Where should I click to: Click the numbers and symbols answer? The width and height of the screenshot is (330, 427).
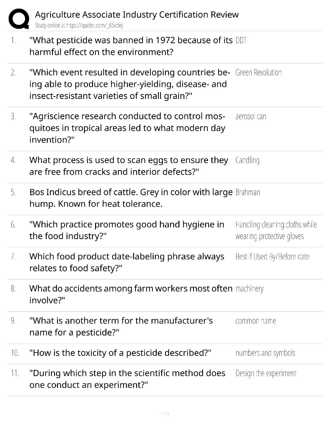265,353
